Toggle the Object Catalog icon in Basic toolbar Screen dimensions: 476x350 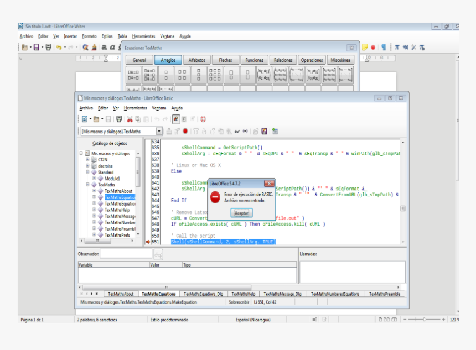[x=176, y=119]
